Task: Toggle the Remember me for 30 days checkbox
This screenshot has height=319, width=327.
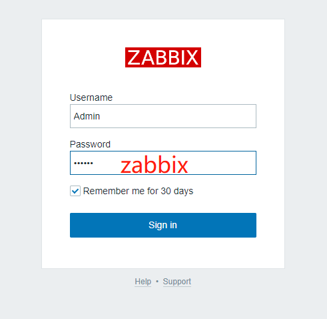Action: [75, 191]
